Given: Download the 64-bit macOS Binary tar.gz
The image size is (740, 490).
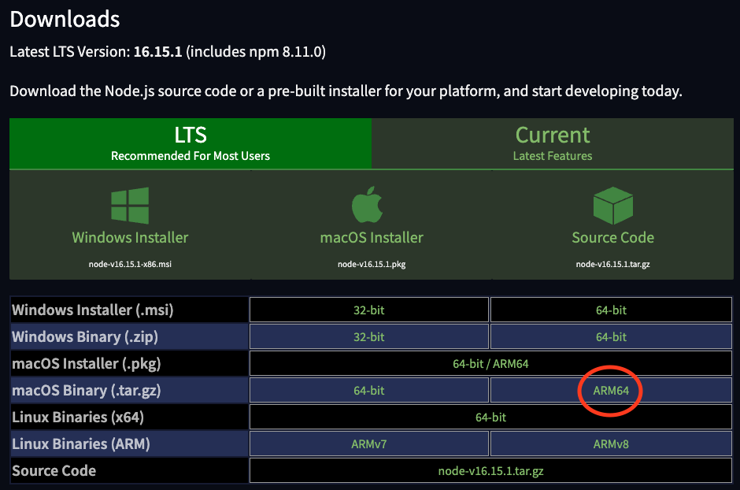Looking at the screenshot, I should (368, 391).
